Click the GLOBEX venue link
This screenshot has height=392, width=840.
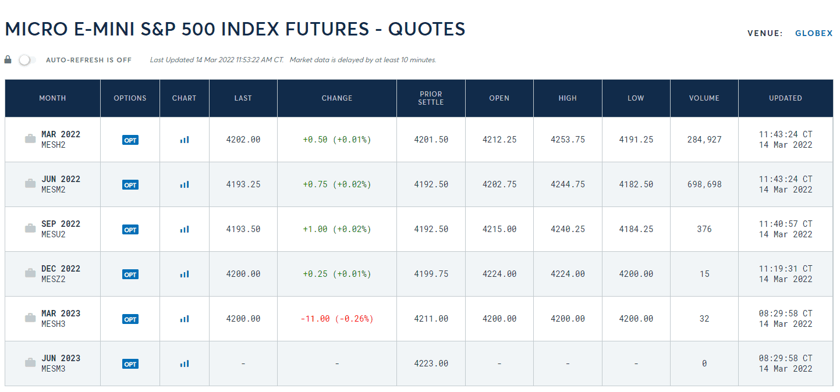tap(814, 33)
